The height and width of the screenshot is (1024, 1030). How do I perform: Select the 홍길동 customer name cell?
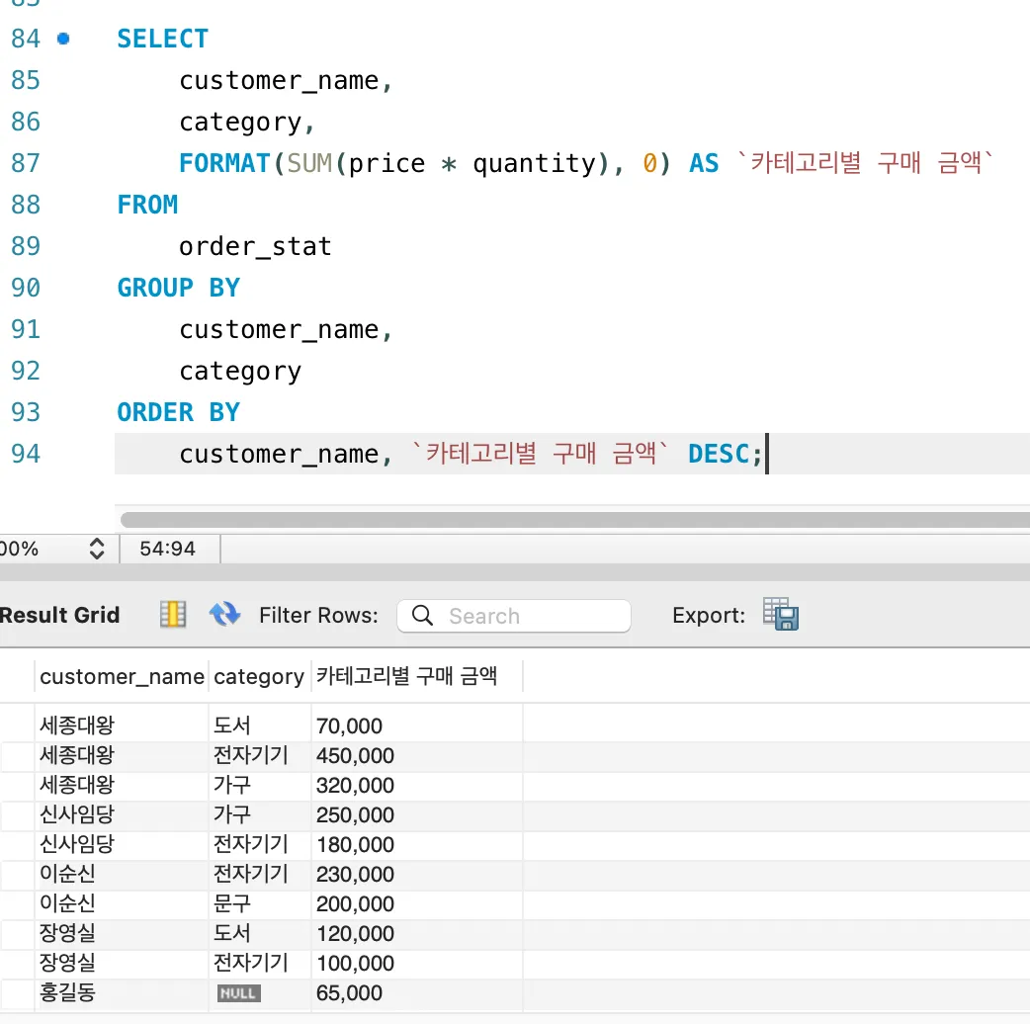(122, 992)
